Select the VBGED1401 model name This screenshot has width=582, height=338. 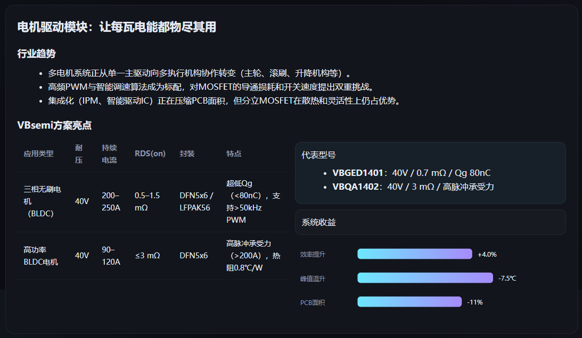358,173
